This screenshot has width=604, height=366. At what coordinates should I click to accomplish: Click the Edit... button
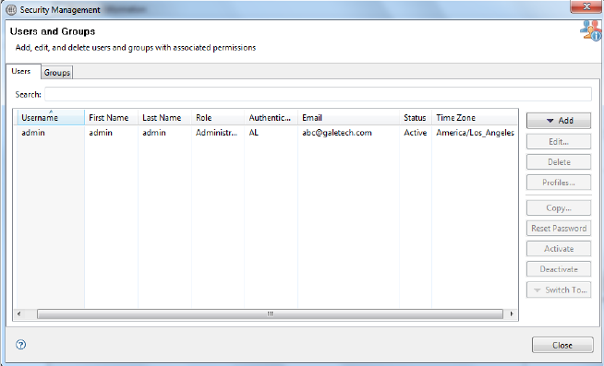[559, 141]
